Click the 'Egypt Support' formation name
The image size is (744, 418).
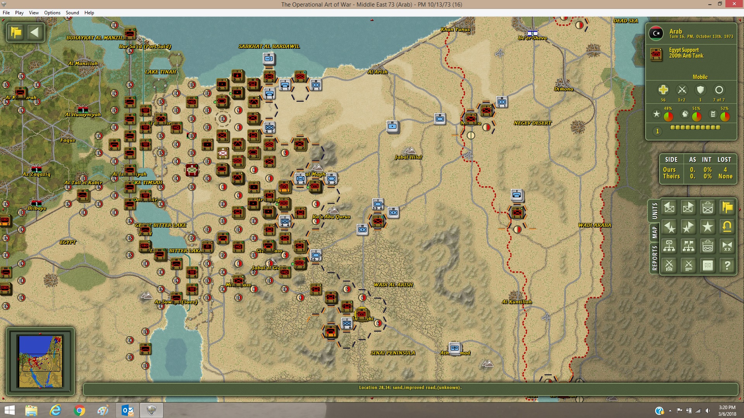[x=684, y=50]
